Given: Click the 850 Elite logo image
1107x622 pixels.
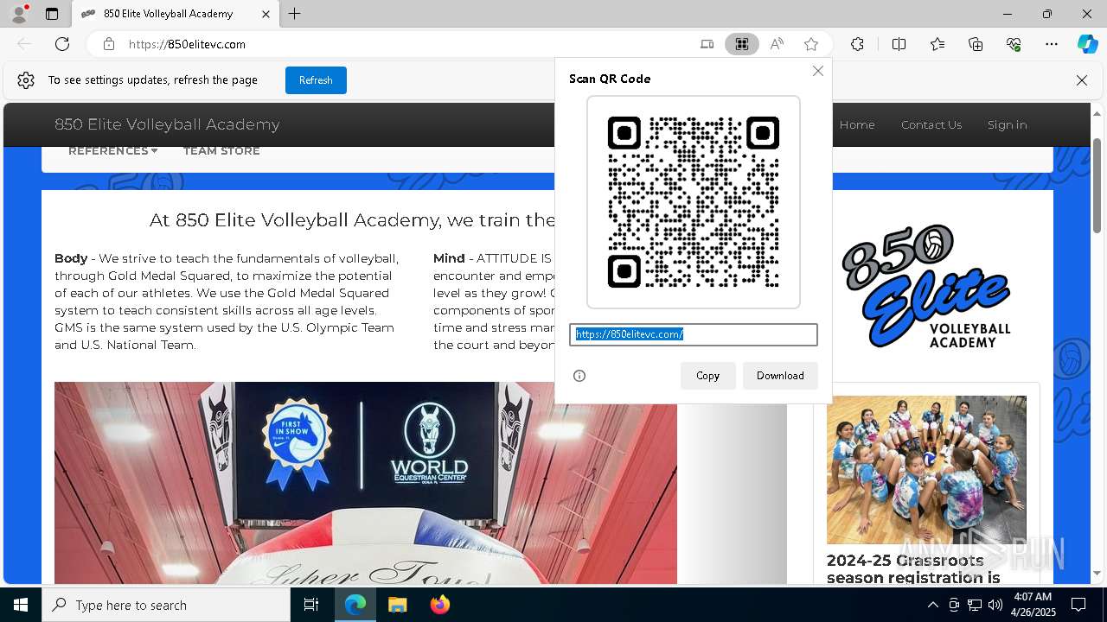Looking at the screenshot, I should click(926, 286).
